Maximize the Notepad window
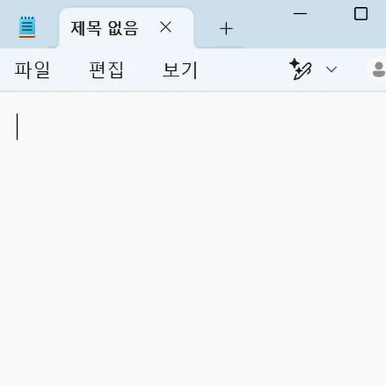This screenshot has height=386, width=386. click(x=361, y=14)
